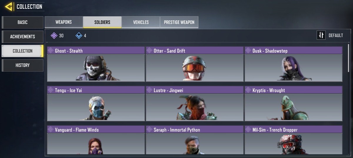Open the History section
The height and width of the screenshot is (158, 353).
click(23, 65)
